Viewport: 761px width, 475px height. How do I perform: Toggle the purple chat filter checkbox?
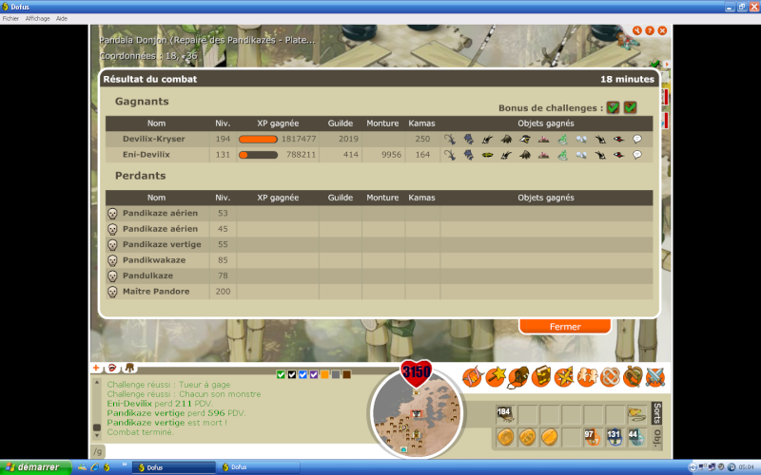point(314,374)
